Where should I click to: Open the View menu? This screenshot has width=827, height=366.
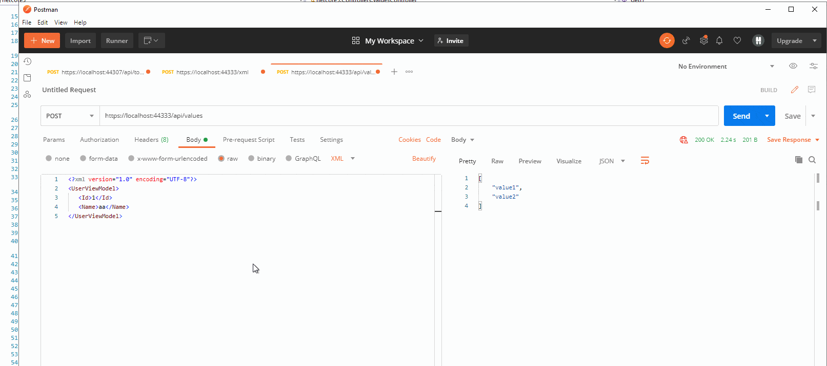(x=61, y=23)
